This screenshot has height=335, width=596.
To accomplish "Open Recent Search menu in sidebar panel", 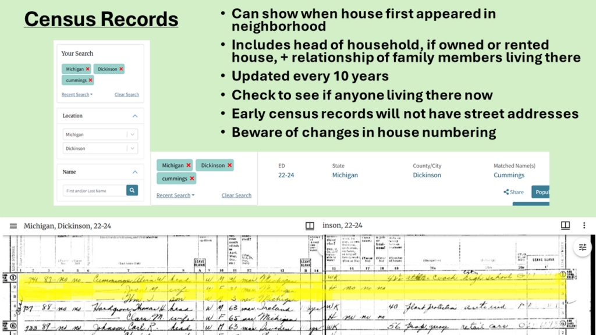I will [x=77, y=95].
